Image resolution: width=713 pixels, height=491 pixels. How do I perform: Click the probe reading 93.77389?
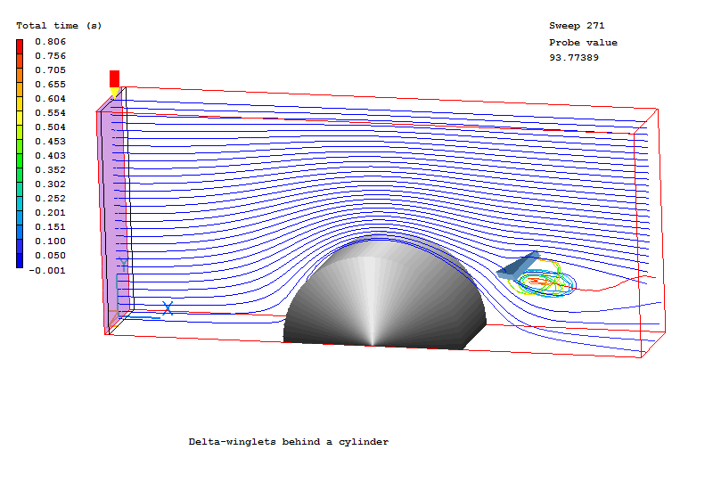click(574, 58)
